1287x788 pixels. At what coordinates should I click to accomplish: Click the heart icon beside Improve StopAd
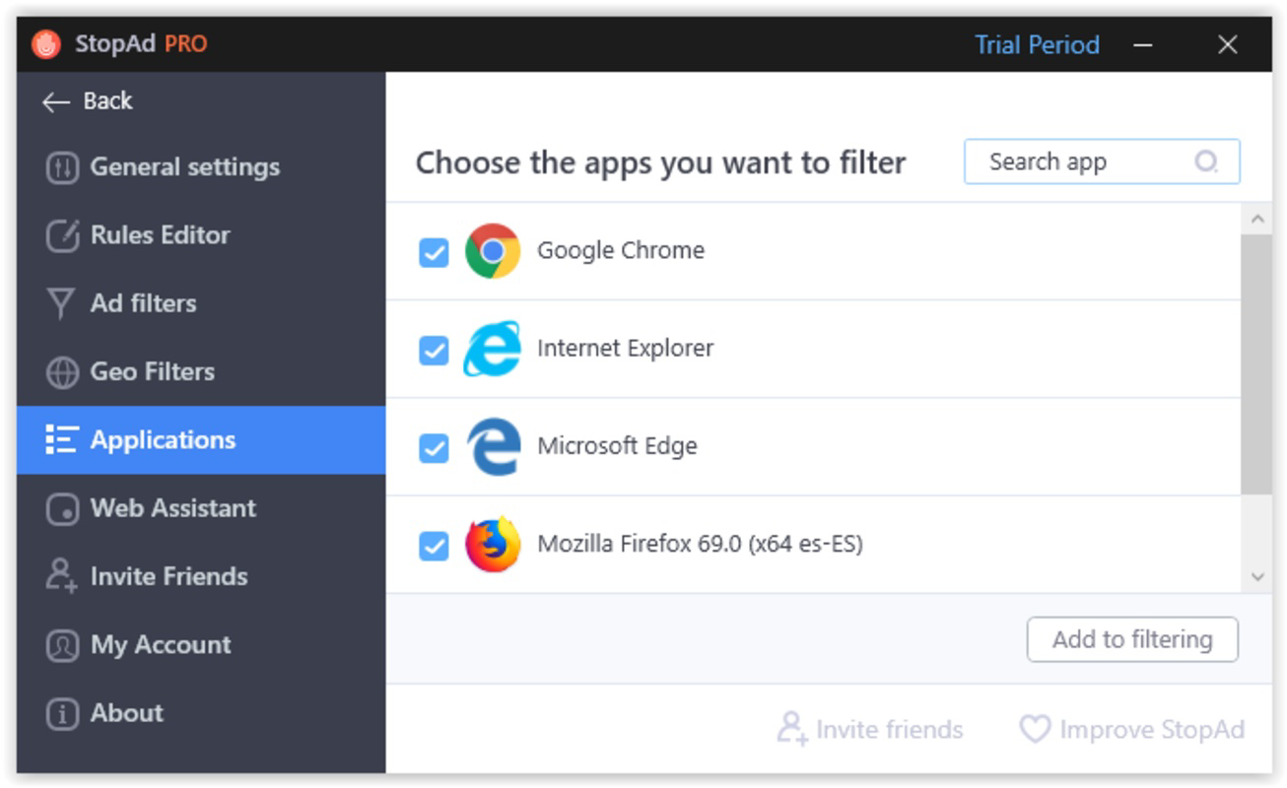[1035, 730]
